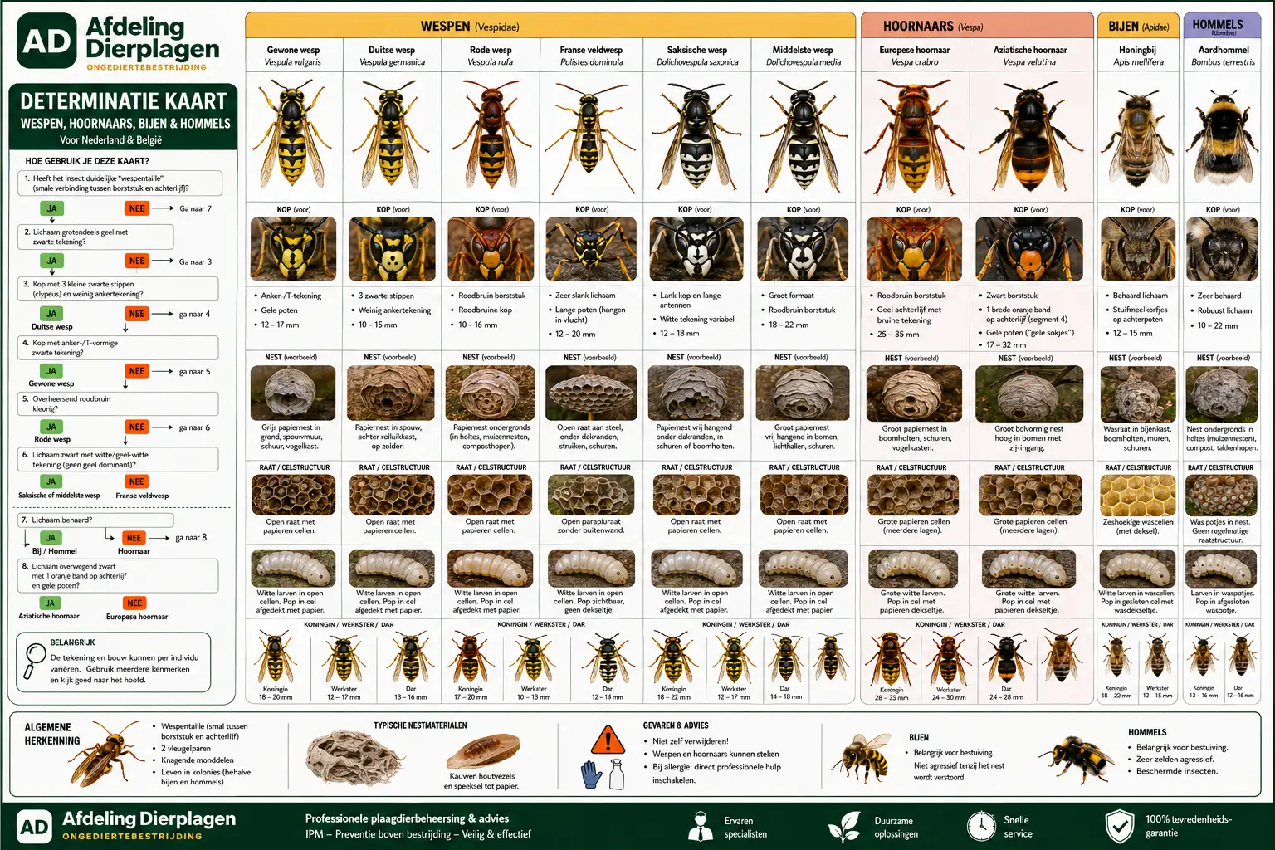Click the Honingbij honeycomb cell structure image
The image size is (1275, 850).
(x=1137, y=496)
